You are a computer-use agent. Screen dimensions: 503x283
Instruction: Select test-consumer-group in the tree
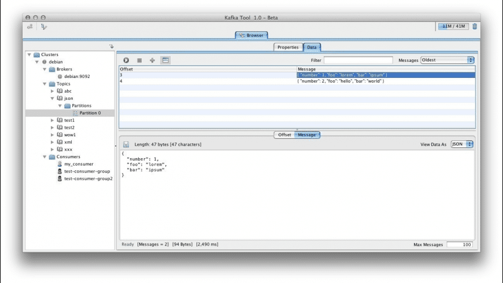pyautogui.click(x=87, y=172)
